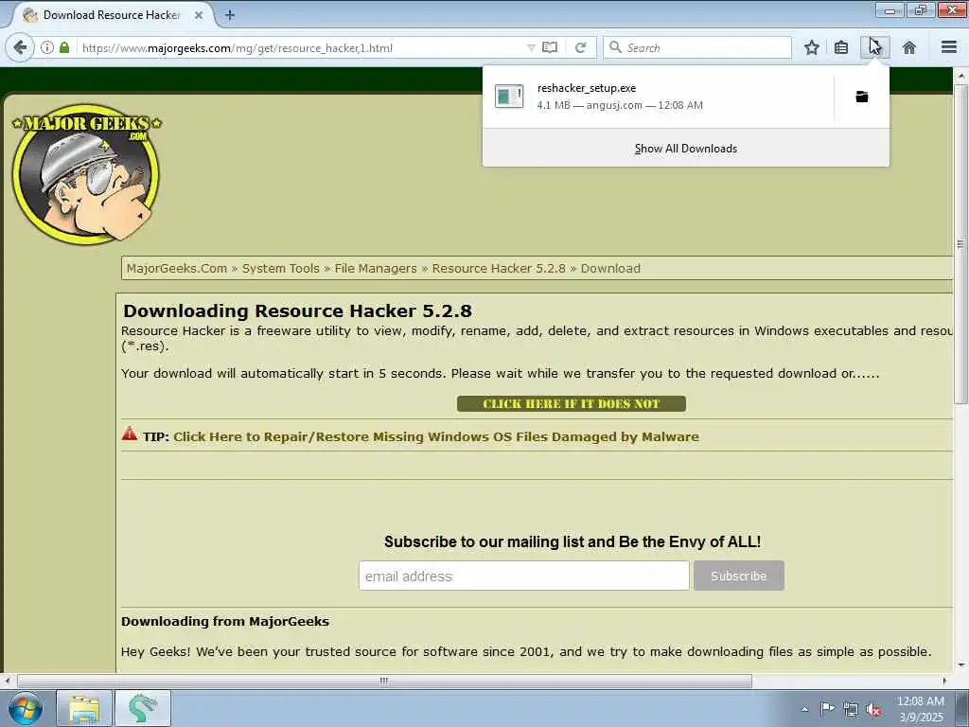Open the Windows Start menu
The height and width of the screenshot is (727, 969).
coord(26,708)
